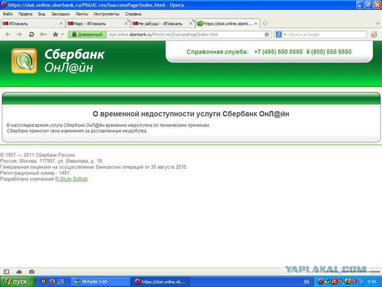Switch to the Марс - ЯПлакалъ tab
The width and height of the screenshot is (382, 287).
pos(97,24)
